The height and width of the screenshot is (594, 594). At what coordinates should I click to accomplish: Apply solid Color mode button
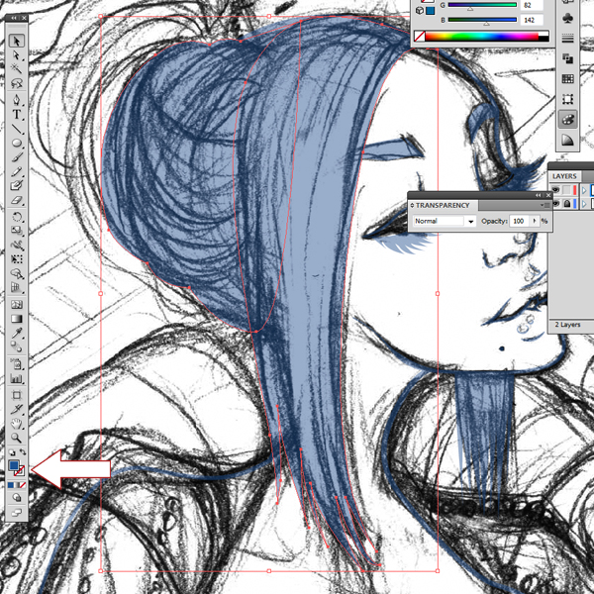11,485
